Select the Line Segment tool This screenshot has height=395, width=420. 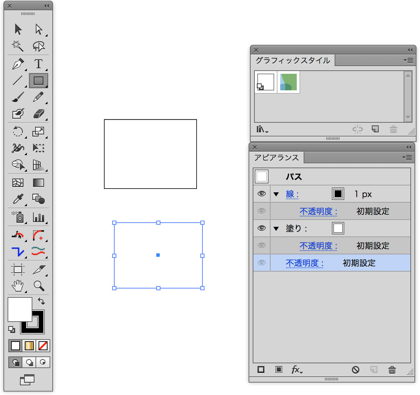click(18, 81)
